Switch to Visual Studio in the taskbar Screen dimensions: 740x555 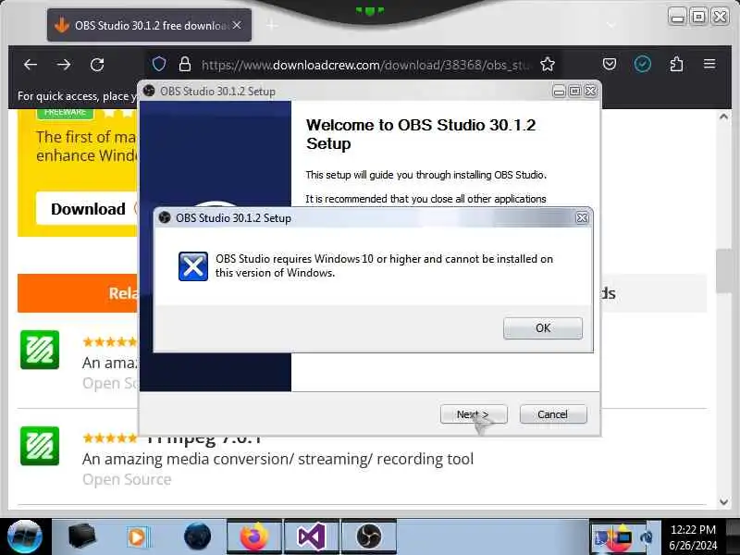tap(311, 536)
